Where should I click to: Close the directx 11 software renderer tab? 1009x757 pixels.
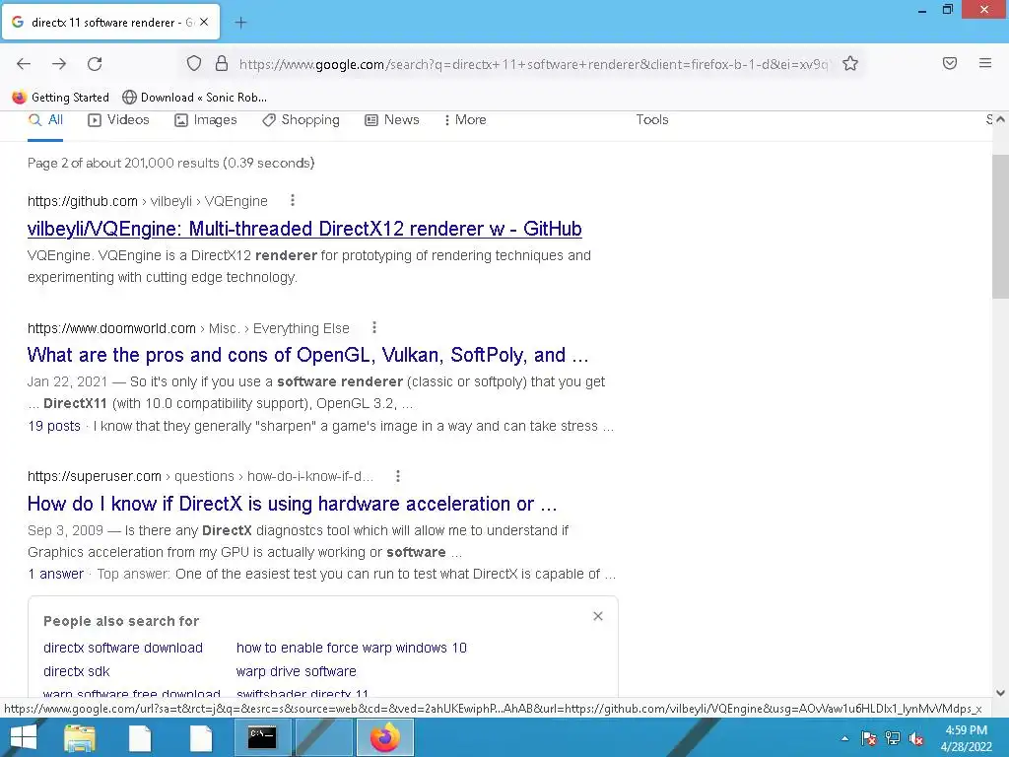point(204,22)
